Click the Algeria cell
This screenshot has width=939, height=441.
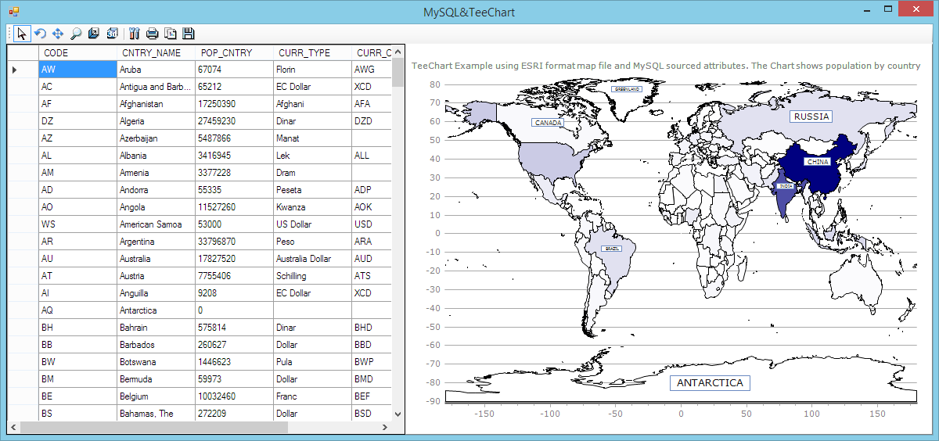156,121
